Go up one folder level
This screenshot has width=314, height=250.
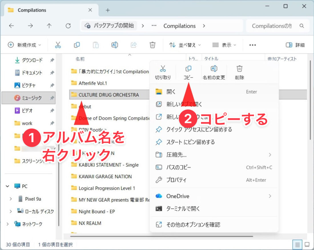(49, 26)
